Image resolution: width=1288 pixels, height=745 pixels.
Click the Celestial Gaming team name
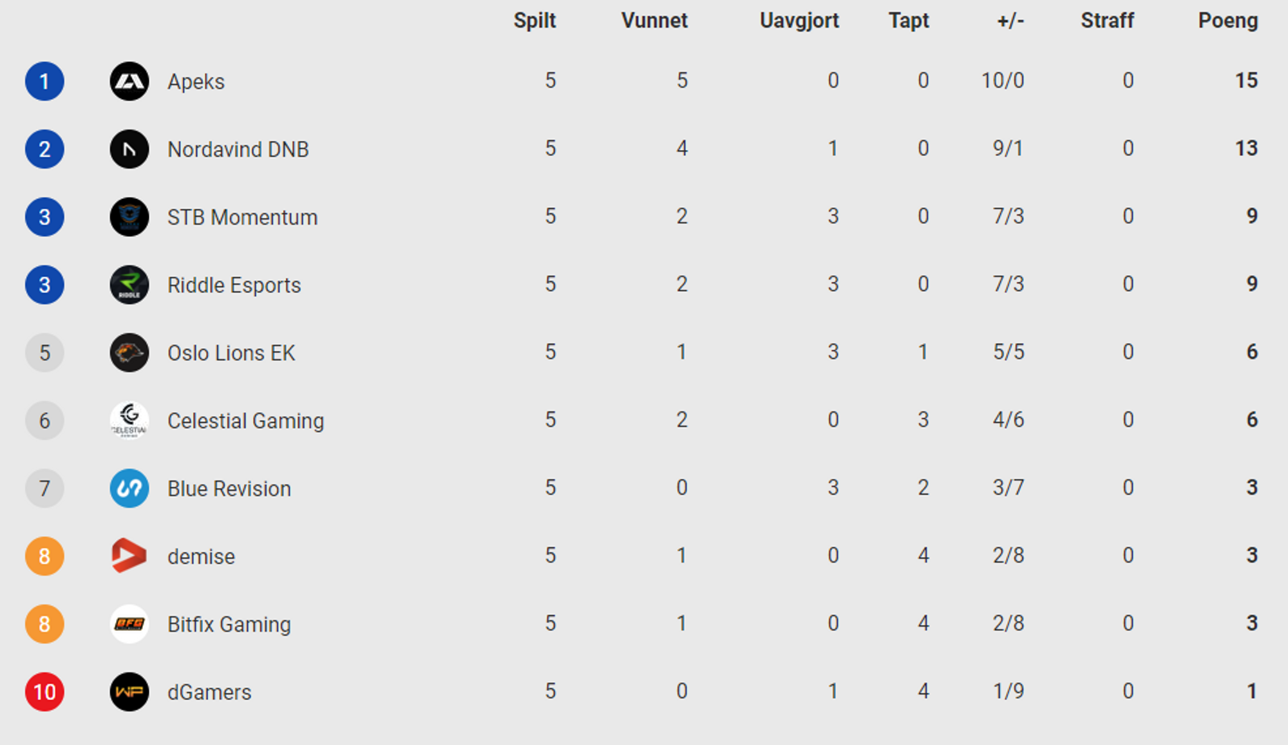[x=246, y=421]
